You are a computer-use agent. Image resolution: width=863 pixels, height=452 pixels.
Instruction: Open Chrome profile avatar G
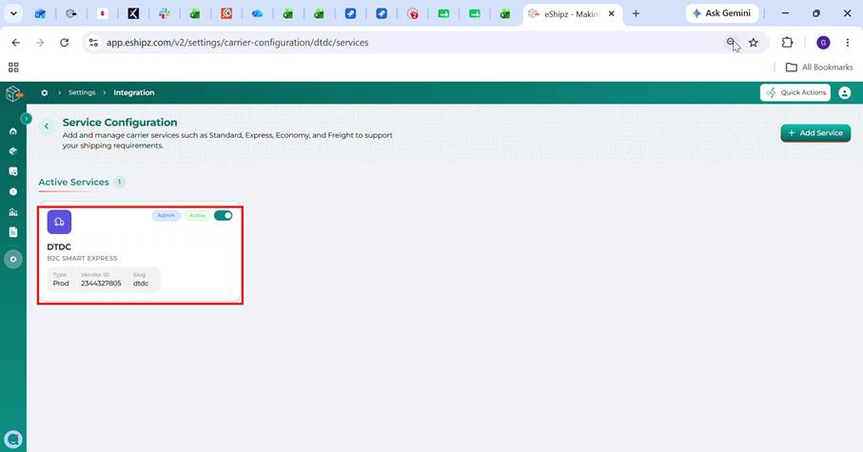[823, 43]
